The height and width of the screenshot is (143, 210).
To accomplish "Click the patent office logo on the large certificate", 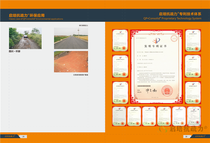I will (156, 40).
